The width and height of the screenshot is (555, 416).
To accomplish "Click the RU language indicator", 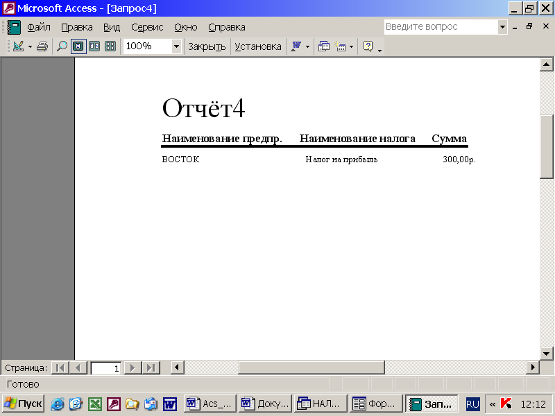I will pyautogui.click(x=472, y=404).
